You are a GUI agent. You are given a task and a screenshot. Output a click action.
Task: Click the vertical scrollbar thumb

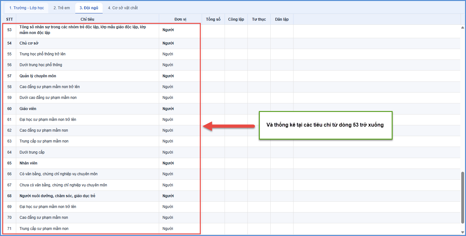[463, 197]
